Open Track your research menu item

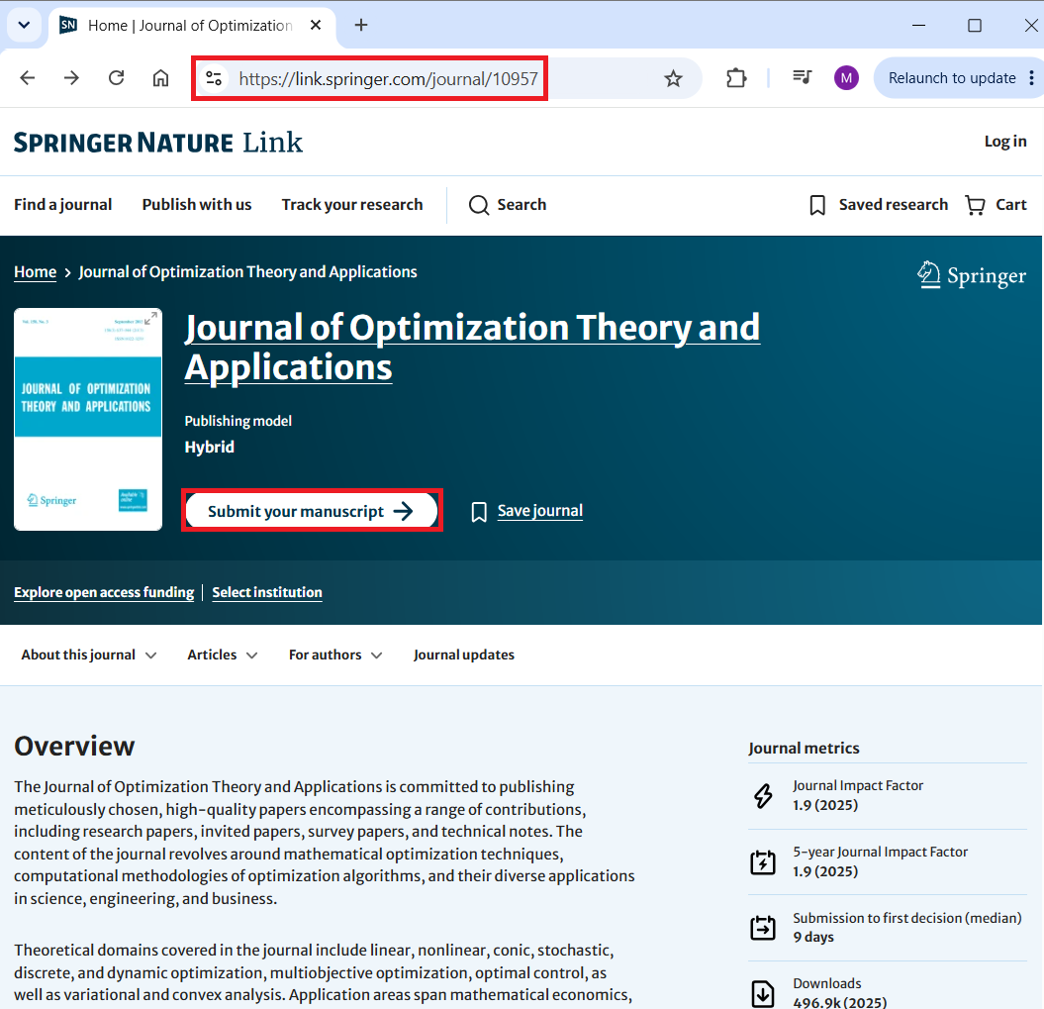(352, 205)
